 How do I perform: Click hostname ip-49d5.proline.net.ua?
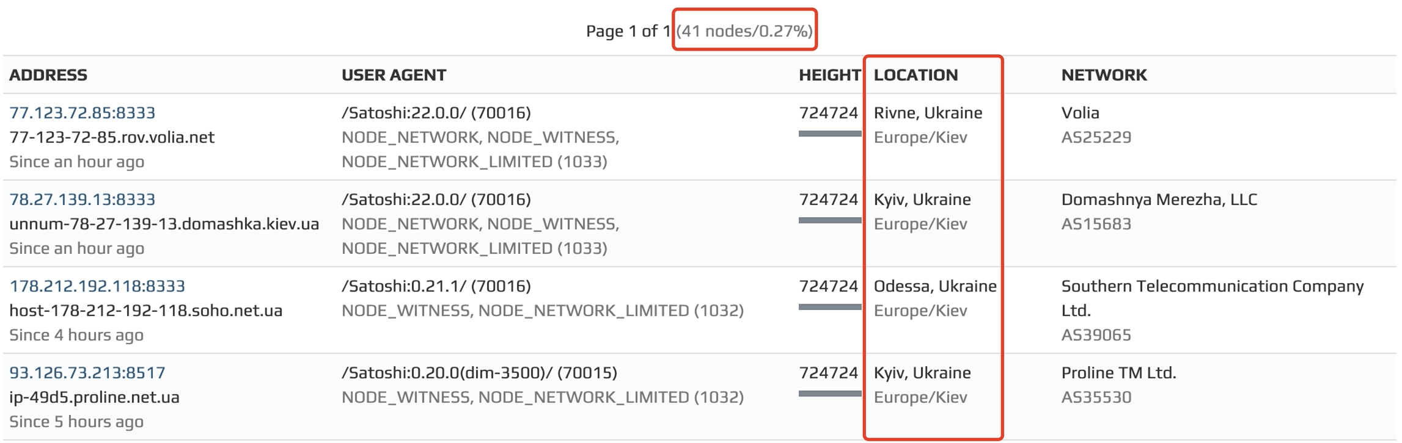94,397
